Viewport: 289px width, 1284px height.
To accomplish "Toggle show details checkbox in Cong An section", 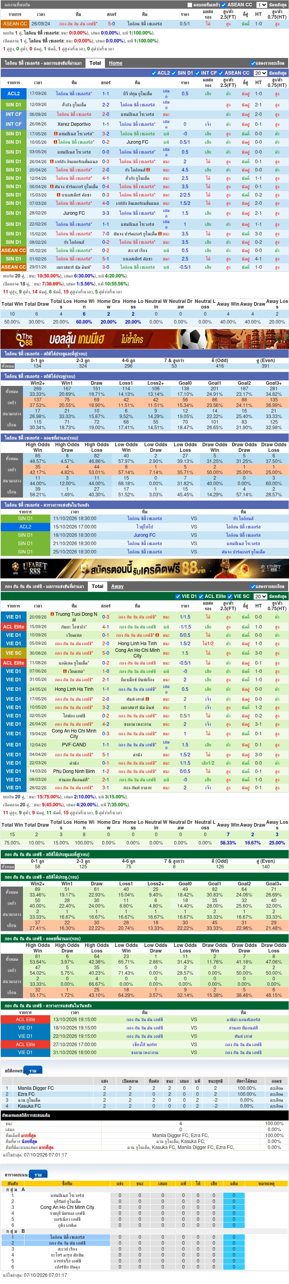I will [253, 587].
